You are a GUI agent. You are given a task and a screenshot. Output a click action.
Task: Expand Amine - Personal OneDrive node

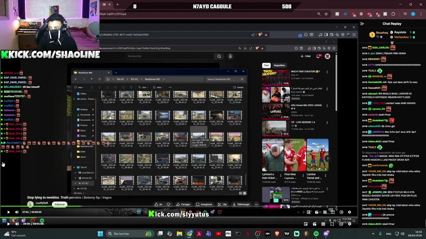(74, 99)
